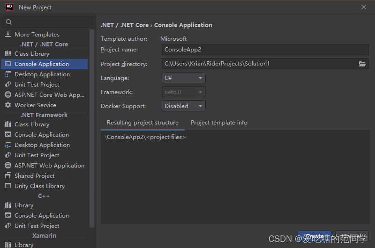The width and height of the screenshot is (375, 248).
Task: Click the Project directory path field
Action: pyautogui.click(x=258, y=64)
